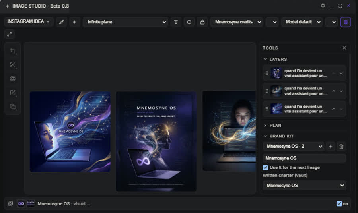
Task: Move the first layer down
Action: (341, 73)
